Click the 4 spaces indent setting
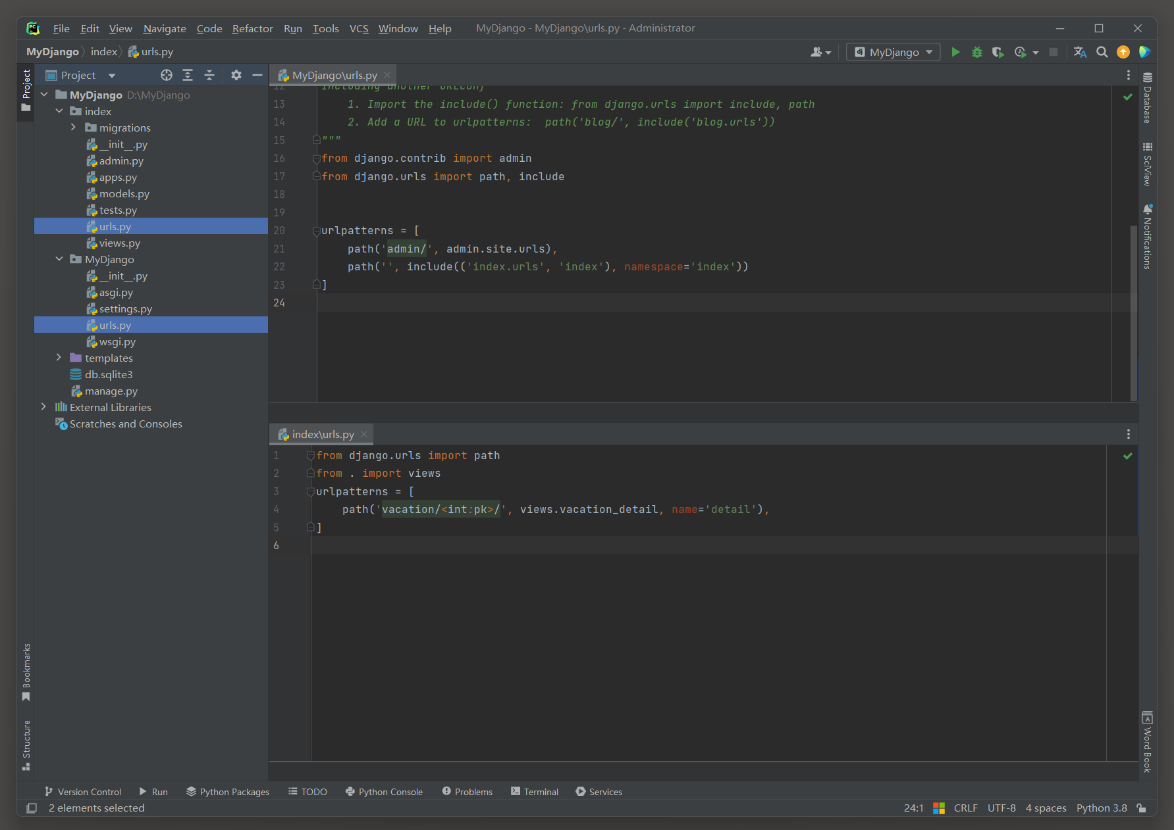The width and height of the screenshot is (1174, 830). 1046,808
